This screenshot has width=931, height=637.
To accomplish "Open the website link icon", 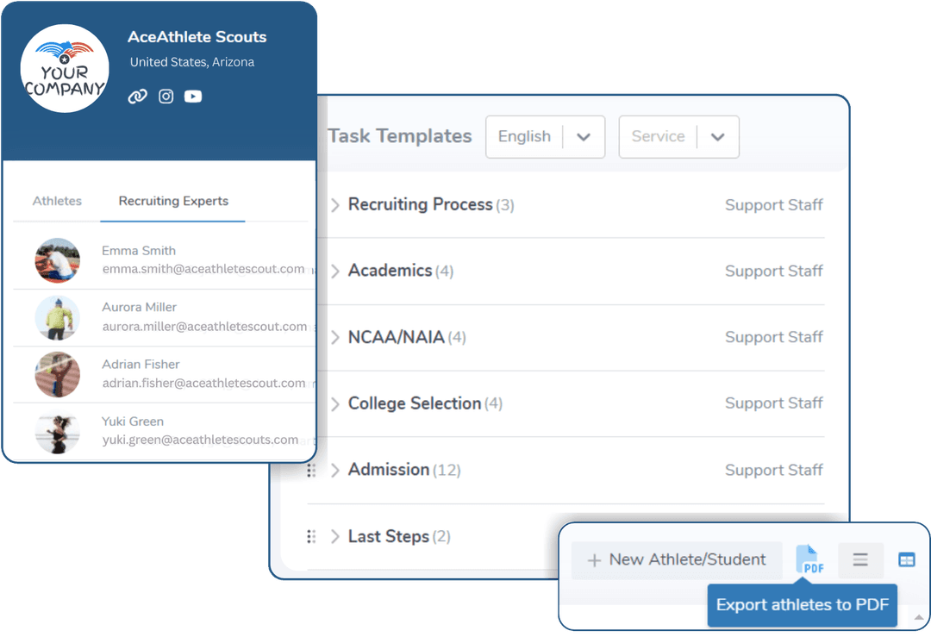I will click(137, 97).
